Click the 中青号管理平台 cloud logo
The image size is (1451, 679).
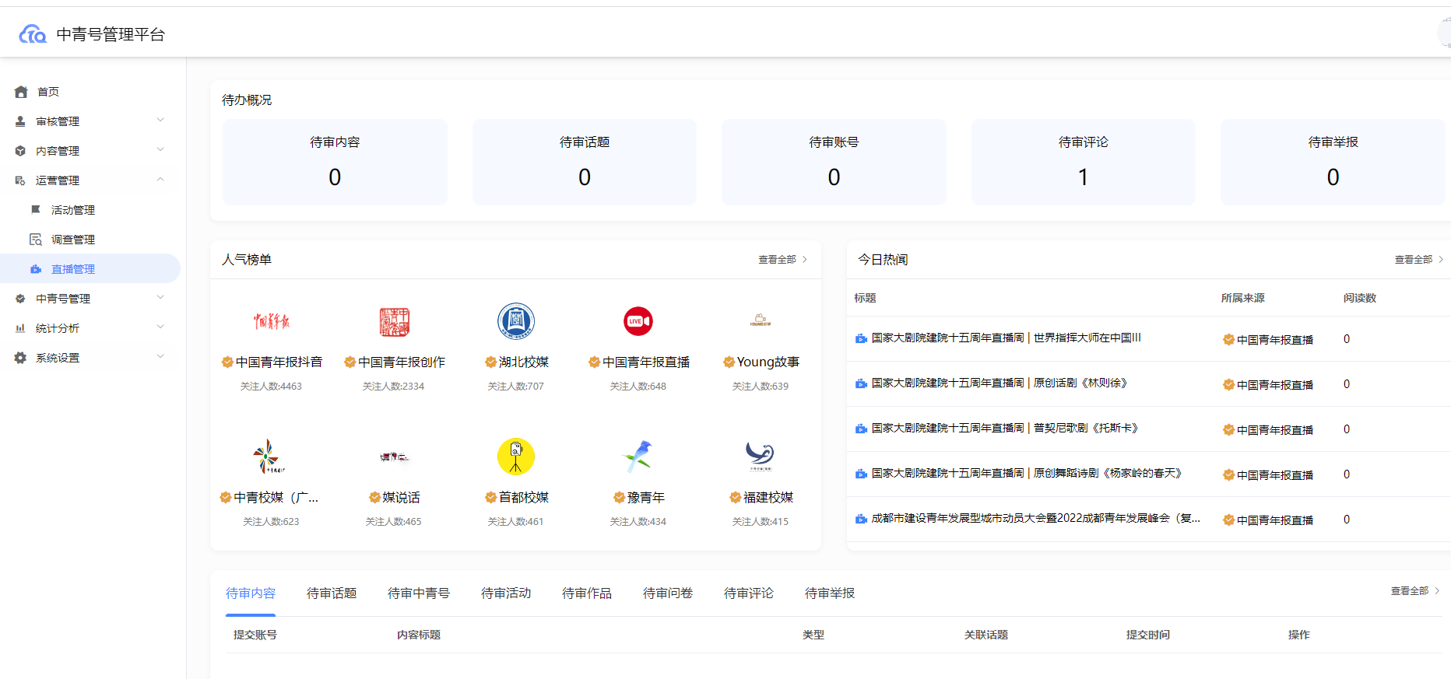coord(33,34)
